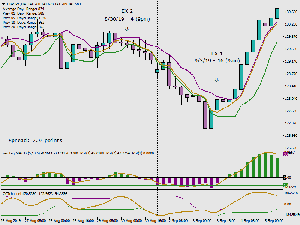This screenshot has width=300, height=225.
Task: Click price 126.950 on the price scale
Action: click(x=291, y=136)
